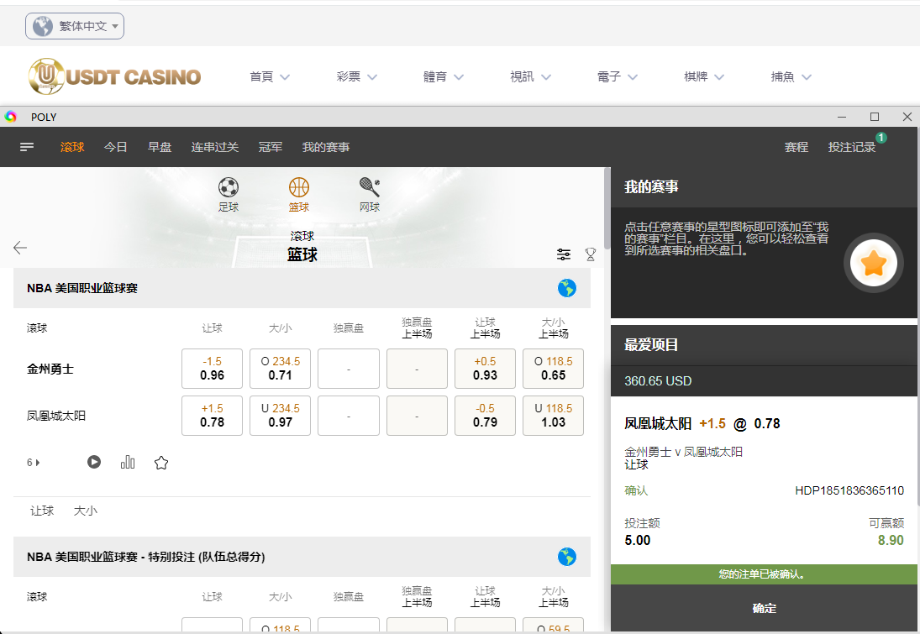Open the hamburger menu in POLY
Image resolution: width=920 pixels, height=634 pixels.
pyautogui.click(x=27, y=147)
